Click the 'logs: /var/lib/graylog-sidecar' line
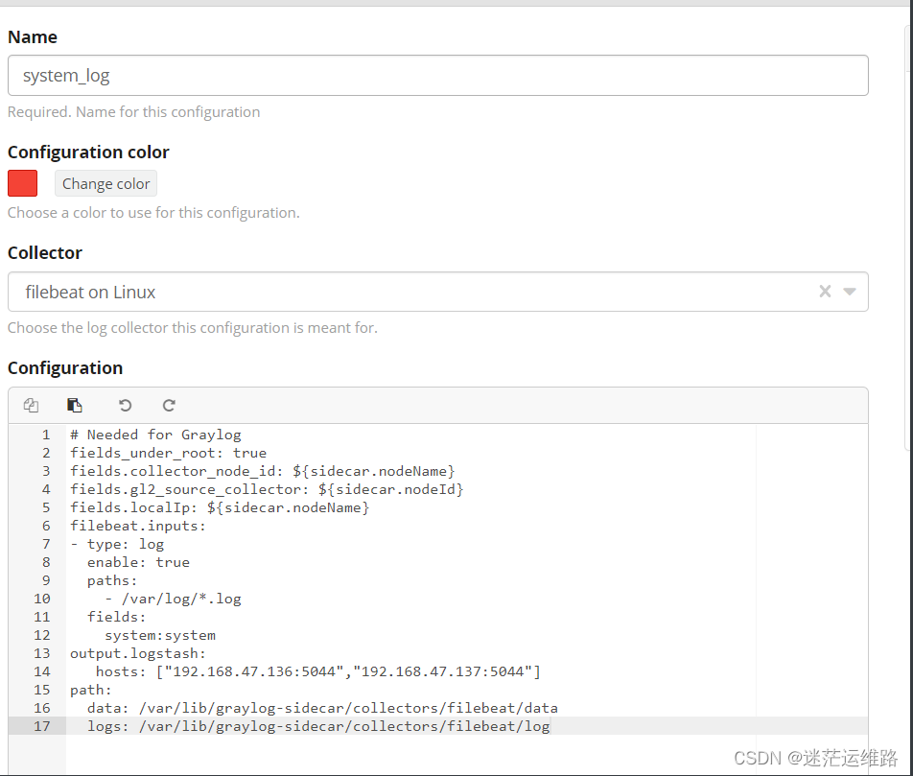Screen dimensions: 913x776 click(x=318, y=726)
